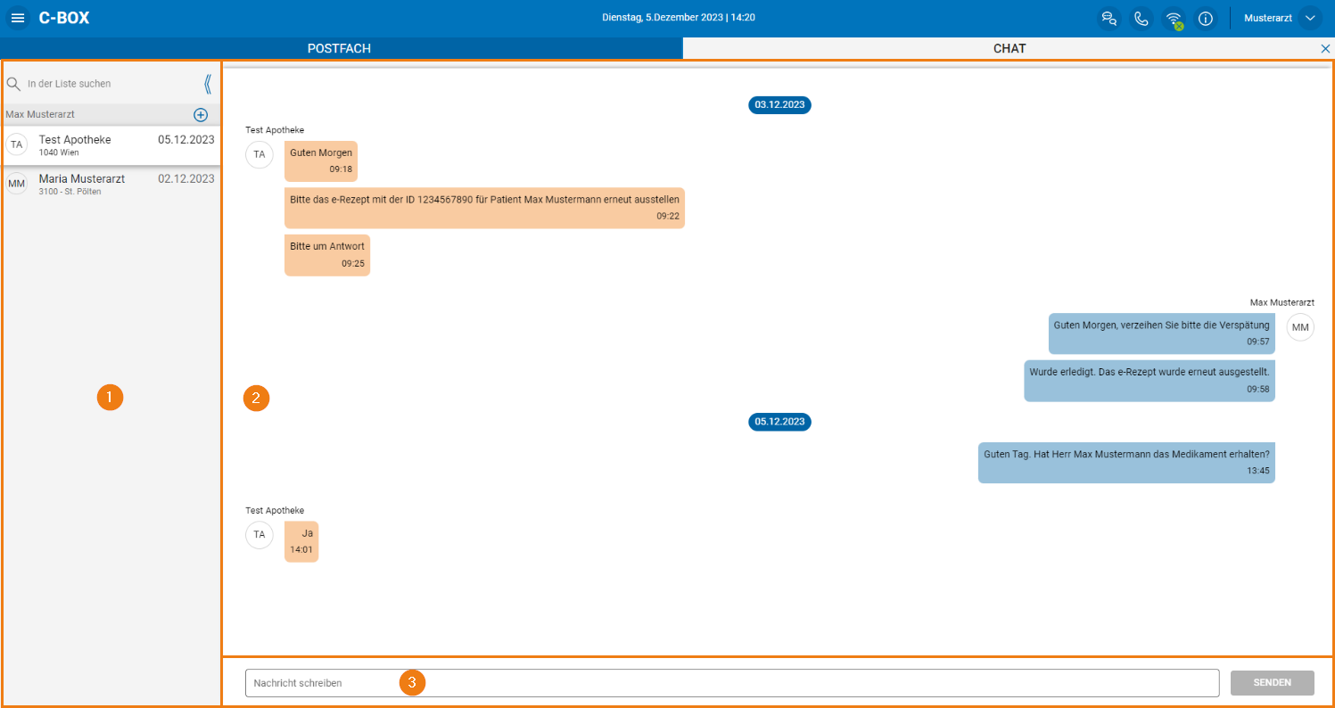The width and height of the screenshot is (1335, 708).
Task: Check the wifi connection status icon
Action: (1174, 19)
